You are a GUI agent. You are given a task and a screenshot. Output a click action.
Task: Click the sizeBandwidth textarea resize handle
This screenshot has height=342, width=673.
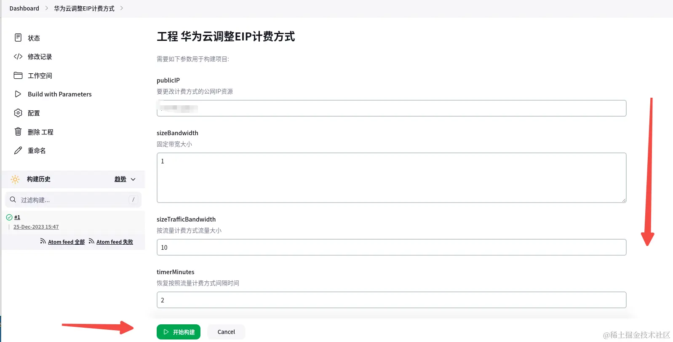coord(624,200)
